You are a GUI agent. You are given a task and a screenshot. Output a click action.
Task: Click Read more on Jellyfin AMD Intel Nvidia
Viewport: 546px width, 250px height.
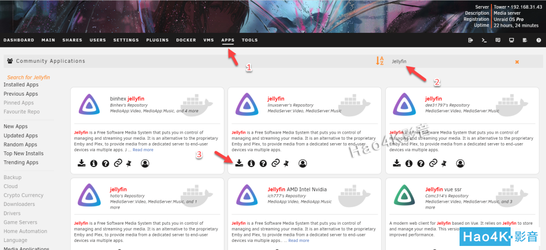pos(299,240)
